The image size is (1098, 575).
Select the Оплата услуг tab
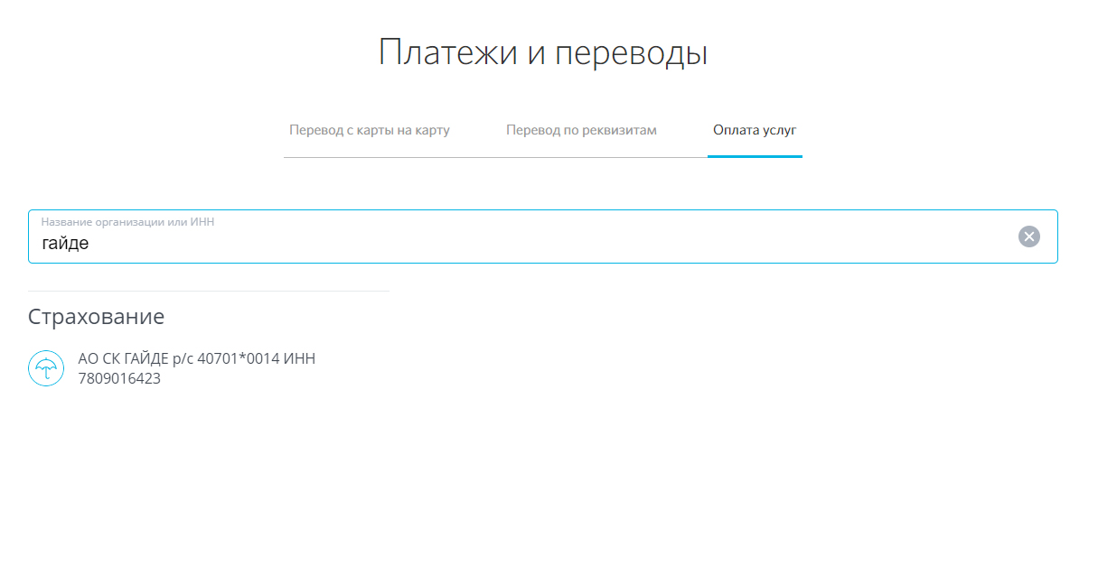point(755,130)
